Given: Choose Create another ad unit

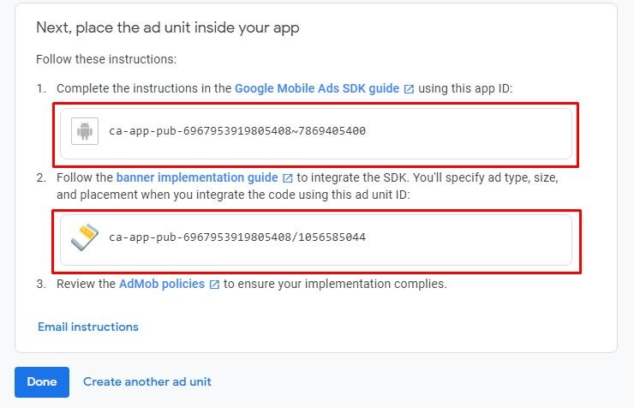Looking at the screenshot, I should click(x=147, y=381).
